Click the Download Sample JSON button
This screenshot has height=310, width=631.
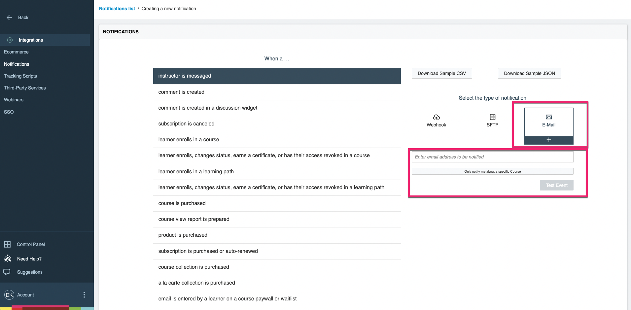coord(529,73)
